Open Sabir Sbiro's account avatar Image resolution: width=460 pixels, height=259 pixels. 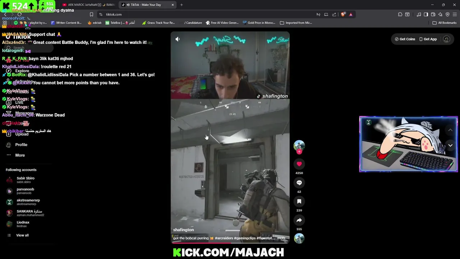(9, 180)
